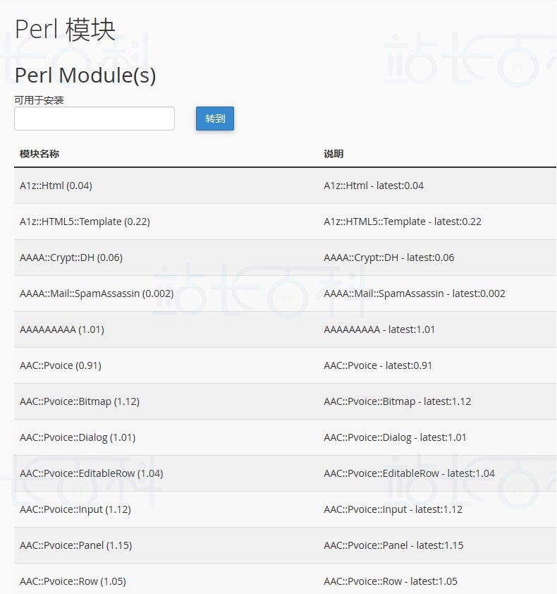The width and height of the screenshot is (557, 594).
Task: Select the AAC::Pvoice::Panel (1.15) module
Action: coord(75,545)
